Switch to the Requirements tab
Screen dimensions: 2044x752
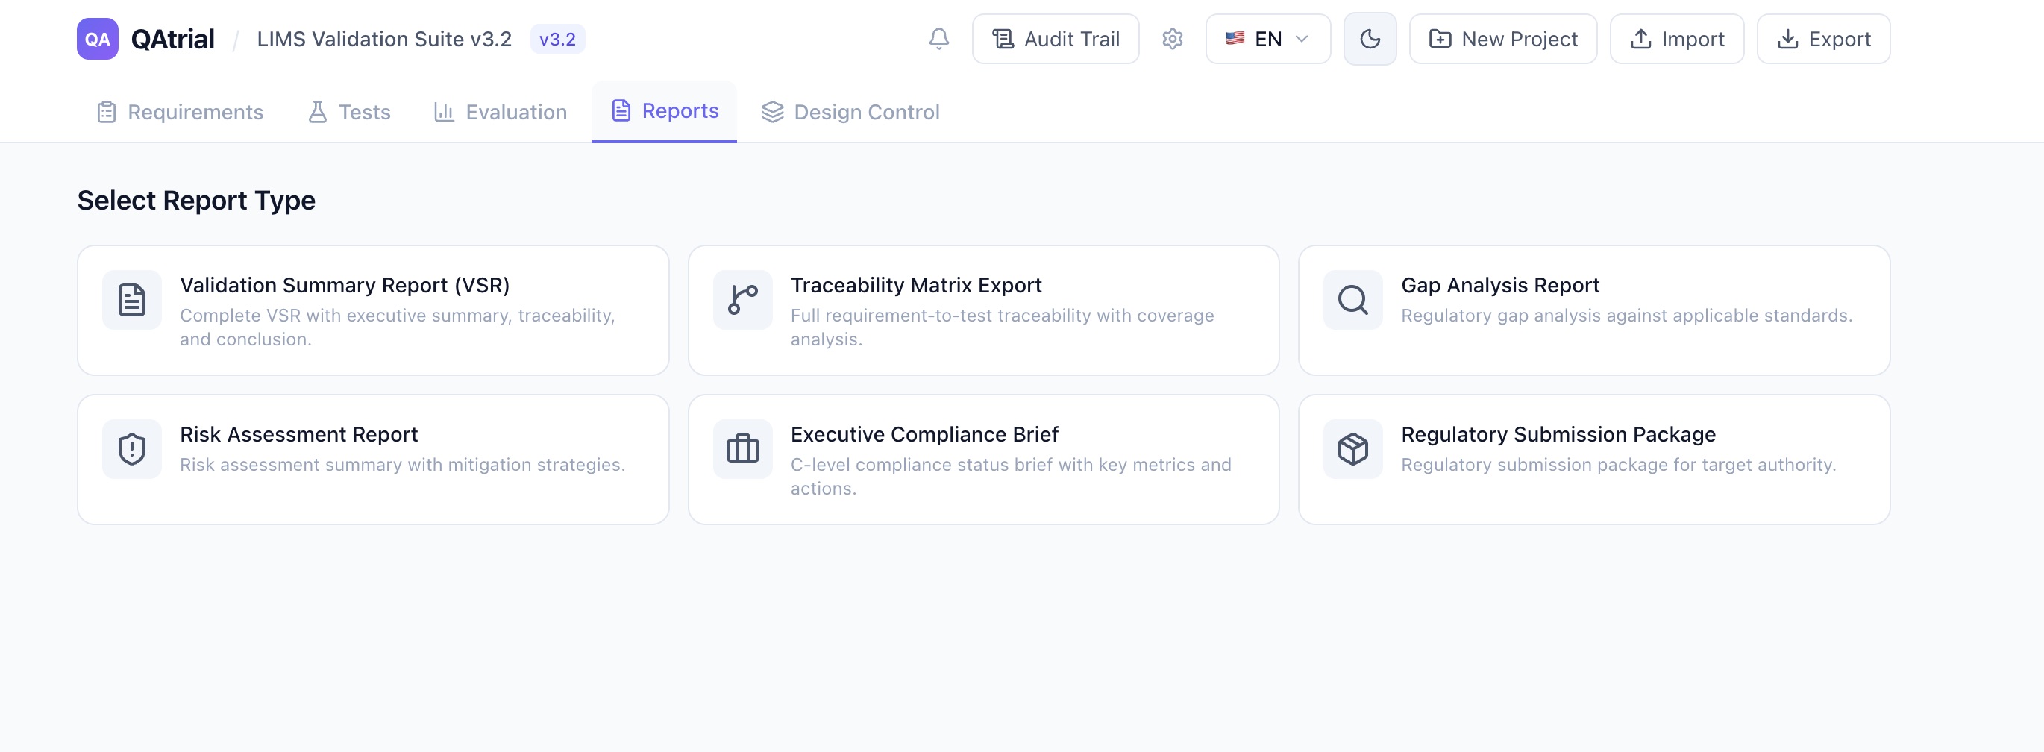click(x=180, y=112)
